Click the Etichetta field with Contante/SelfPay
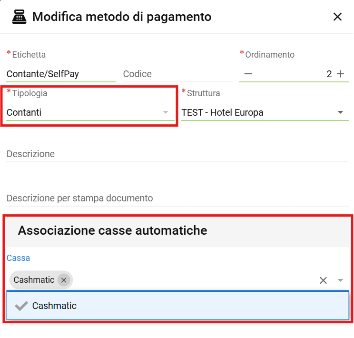 tap(60, 74)
